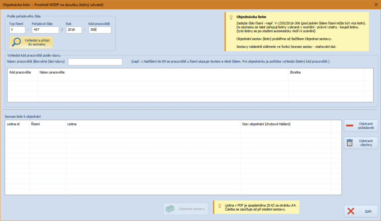Viewport: 381px width, 221px height.
Task: Click the Sestavy následně stáhnete help line
Action: (x=286, y=46)
